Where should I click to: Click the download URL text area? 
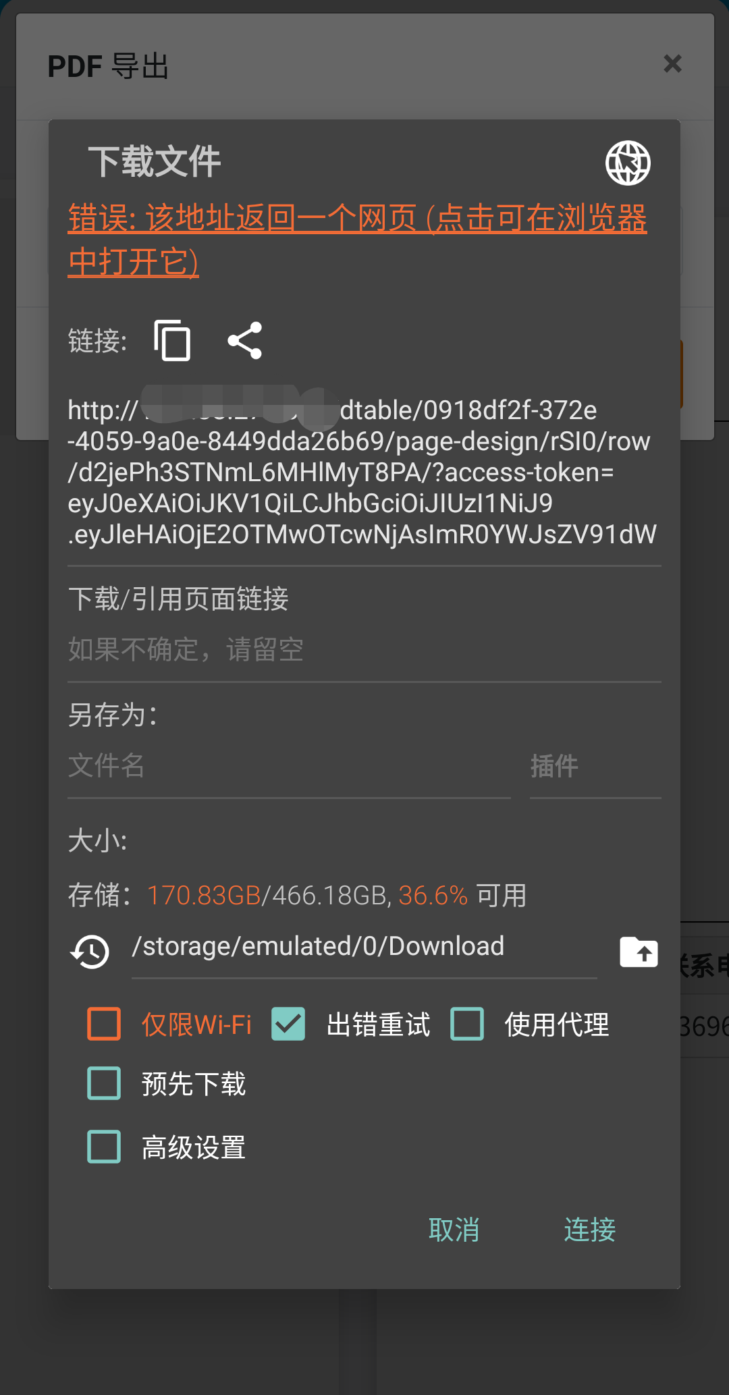point(364,472)
